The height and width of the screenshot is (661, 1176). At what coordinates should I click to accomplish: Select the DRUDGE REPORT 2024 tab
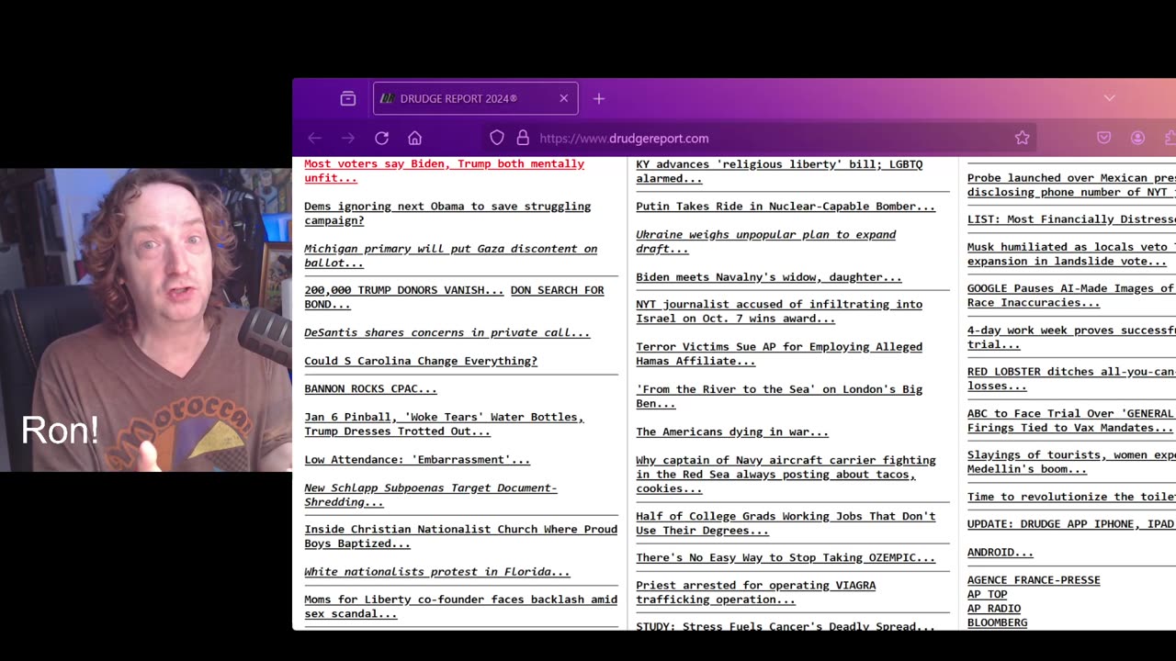tap(475, 98)
